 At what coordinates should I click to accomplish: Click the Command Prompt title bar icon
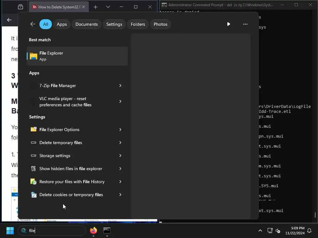tap(164, 5)
